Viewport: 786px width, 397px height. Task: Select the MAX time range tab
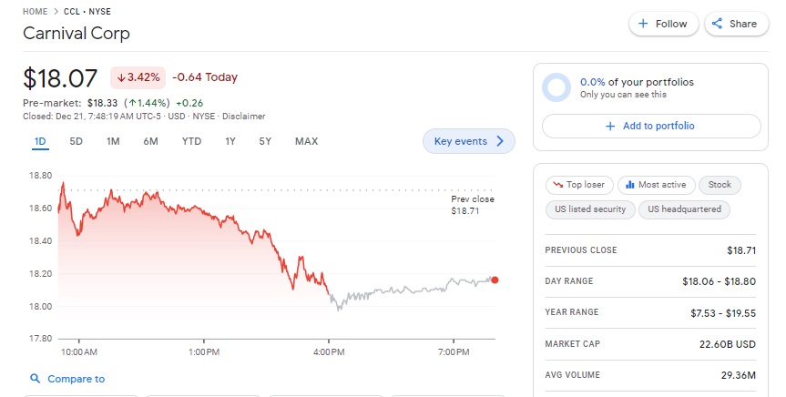coord(306,141)
